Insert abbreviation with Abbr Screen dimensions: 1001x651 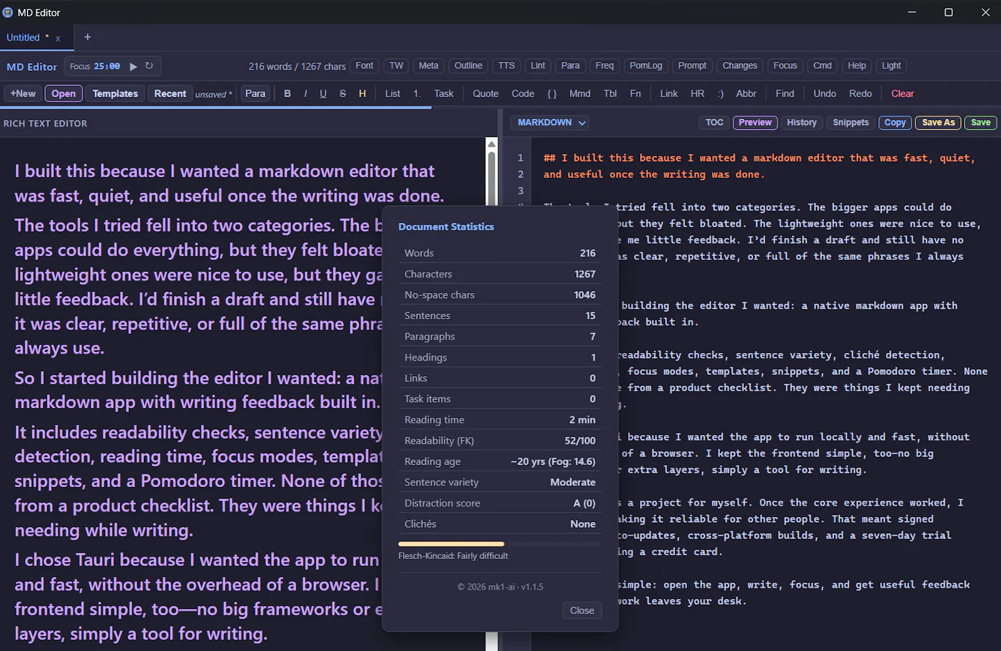[x=746, y=93]
